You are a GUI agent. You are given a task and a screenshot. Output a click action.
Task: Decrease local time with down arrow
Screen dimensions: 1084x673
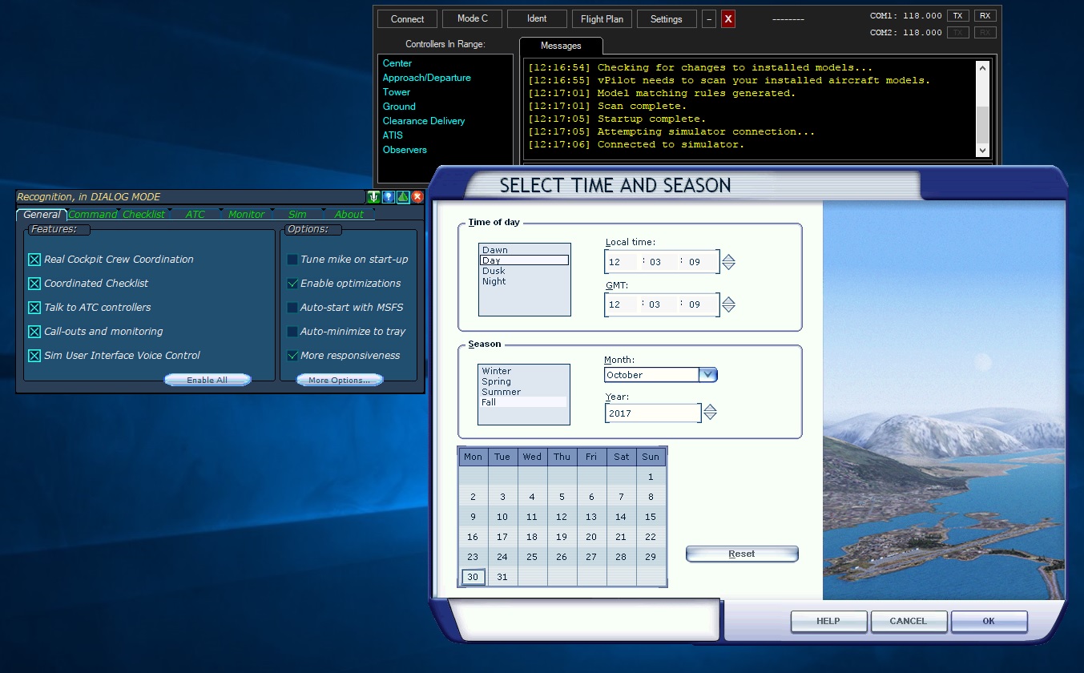click(728, 266)
